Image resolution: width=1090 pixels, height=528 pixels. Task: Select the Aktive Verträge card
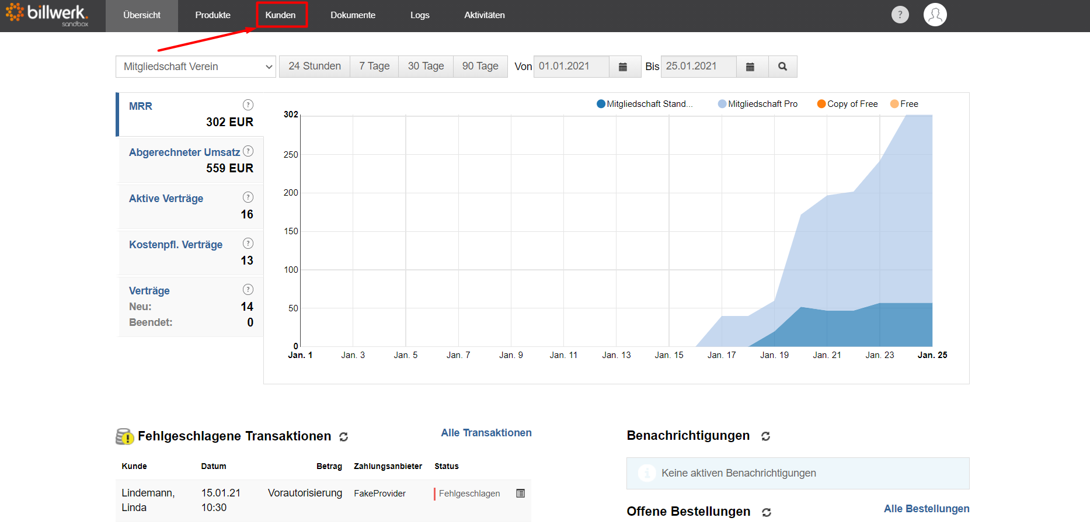point(191,206)
